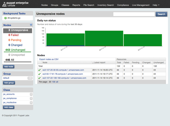Click green check icon for ec2-50-17-61-78 node
The image size is (170, 126).
[x=39, y=74]
